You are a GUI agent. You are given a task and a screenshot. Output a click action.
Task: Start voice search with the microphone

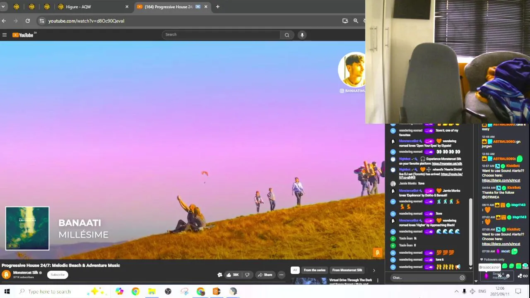pyautogui.click(x=302, y=35)
